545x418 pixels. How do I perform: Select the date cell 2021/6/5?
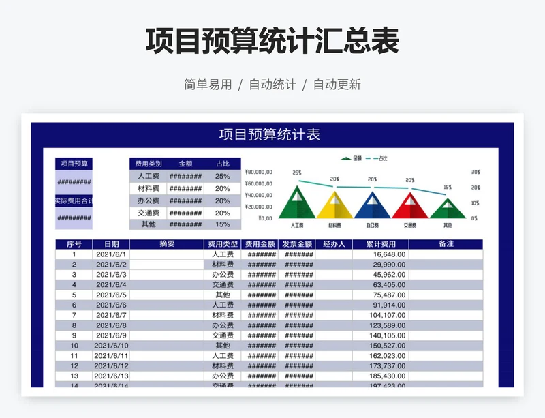[111, 295]
